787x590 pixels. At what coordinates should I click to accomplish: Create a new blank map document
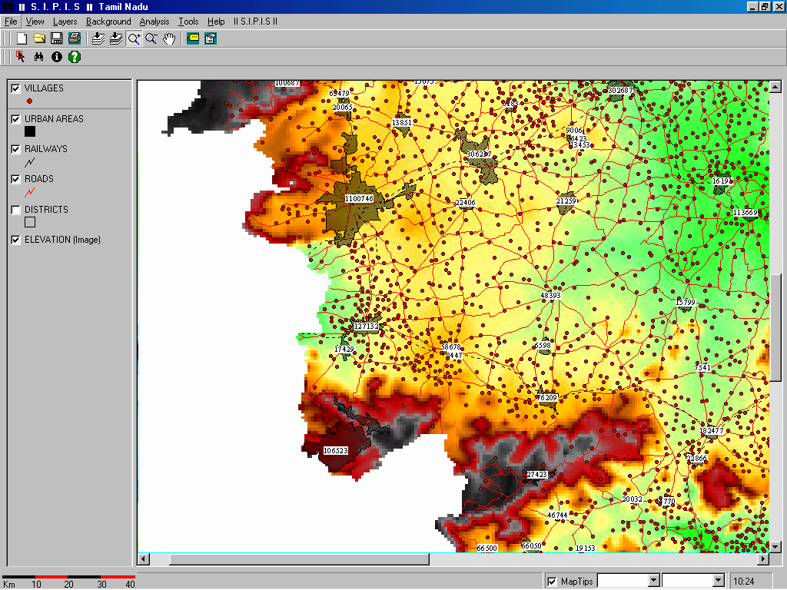[x=22, y=38]
